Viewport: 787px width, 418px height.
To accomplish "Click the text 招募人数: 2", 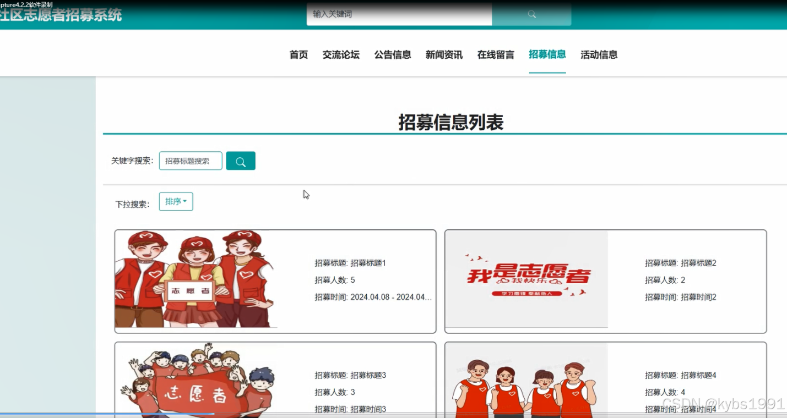I will [x=665, y=280].
